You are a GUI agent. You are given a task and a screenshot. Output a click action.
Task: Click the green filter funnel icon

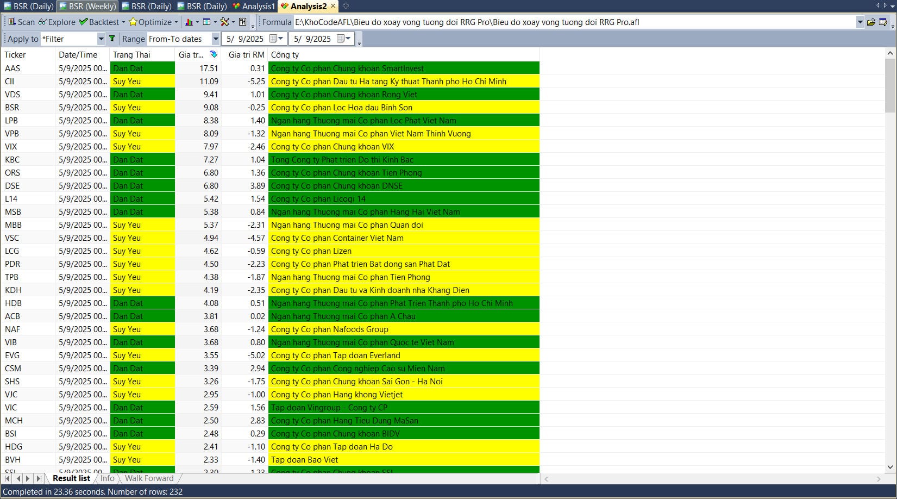112,39
